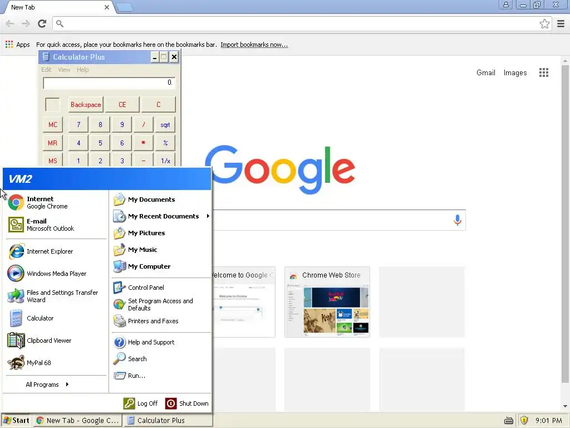Open Apps shortcut in bookmarks bar
The width and height of the screenshot is (570, 428).
click(x=17, y=45)
